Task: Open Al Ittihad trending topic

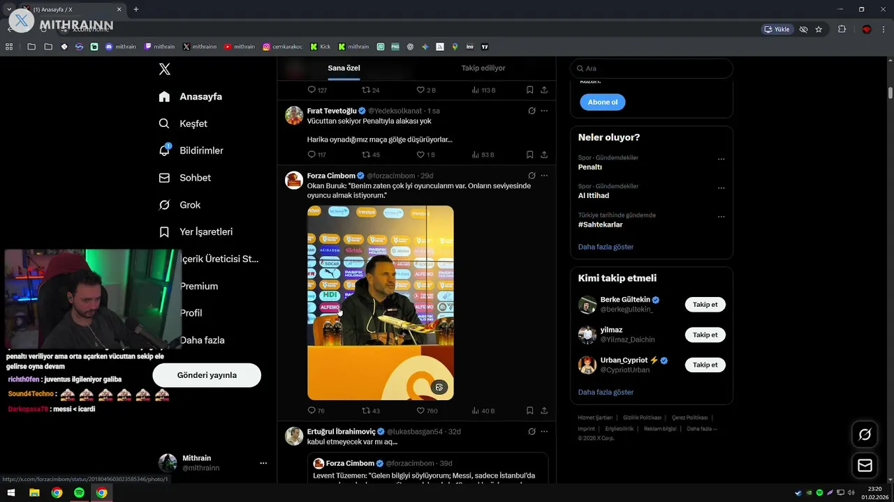Action: 594,196
